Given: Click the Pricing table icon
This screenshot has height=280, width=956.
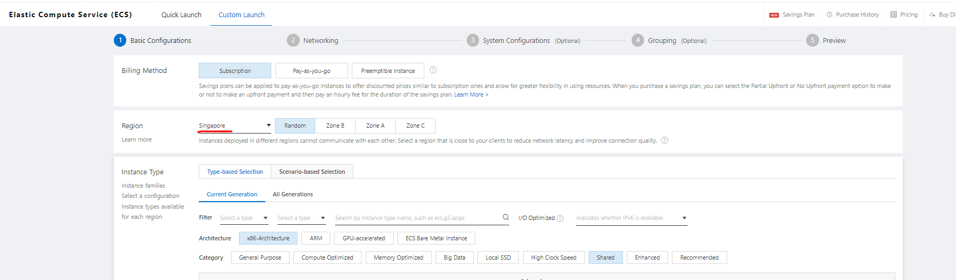Looking at the screenshot, I should tap(894, 14).
